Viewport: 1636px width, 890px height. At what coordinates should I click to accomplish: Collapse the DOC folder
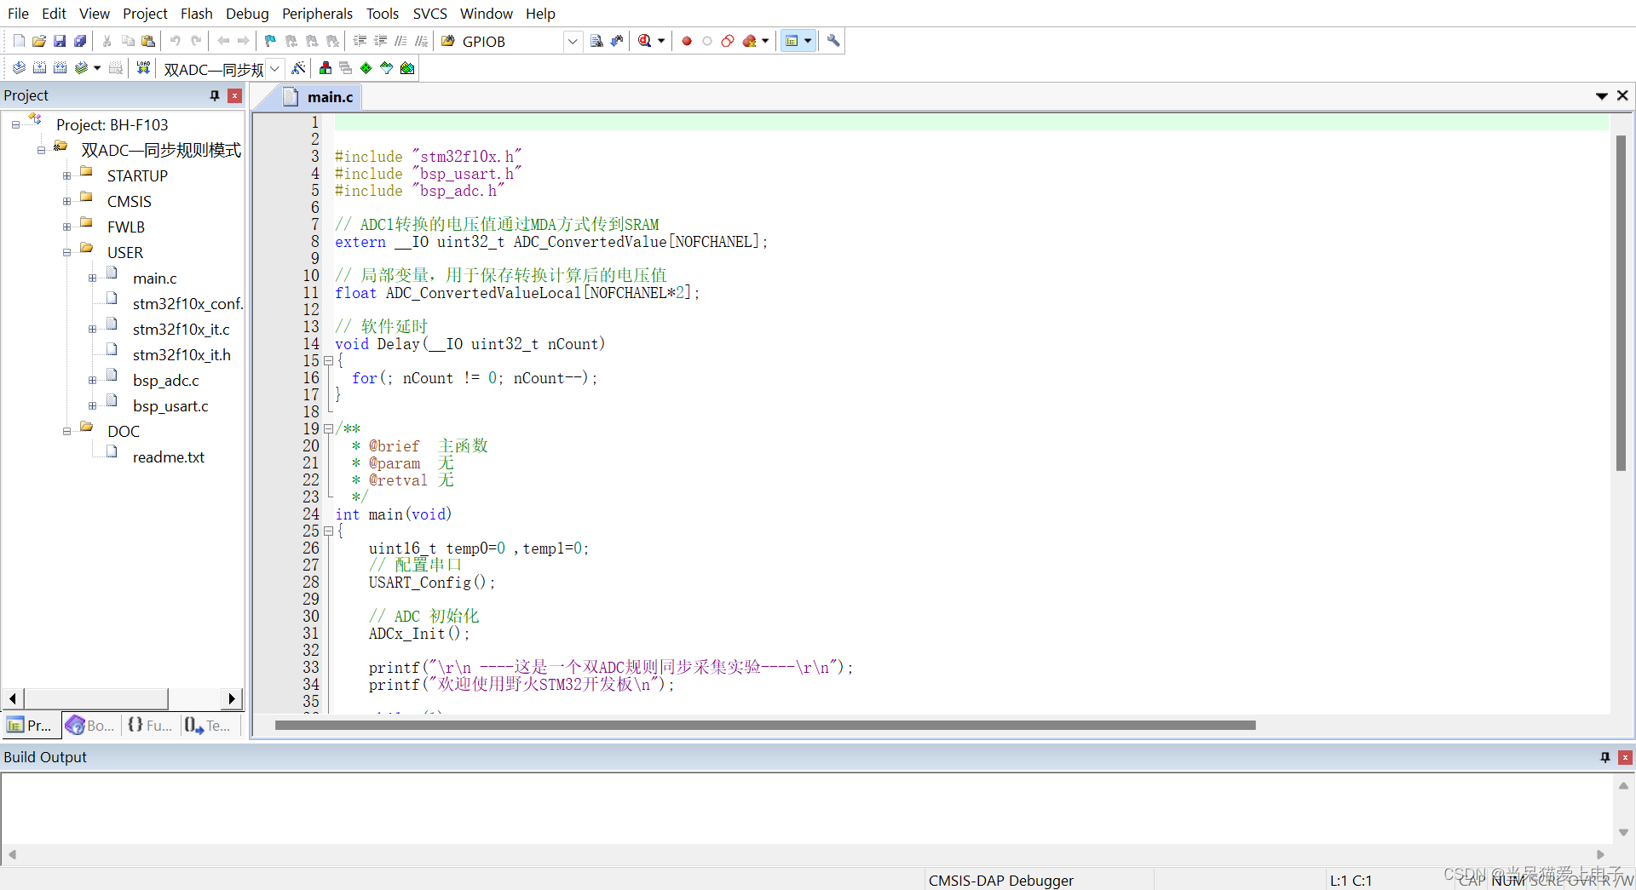66,432
